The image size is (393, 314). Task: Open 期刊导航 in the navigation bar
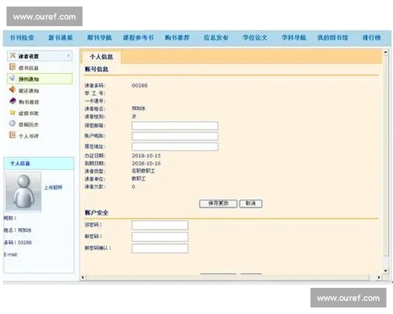(100, 38)
